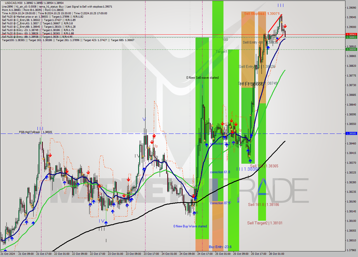Viewport: 358px width, 257px height.
Task: Click the red 1.38965 price tag
Action: [x=351, y=34]
